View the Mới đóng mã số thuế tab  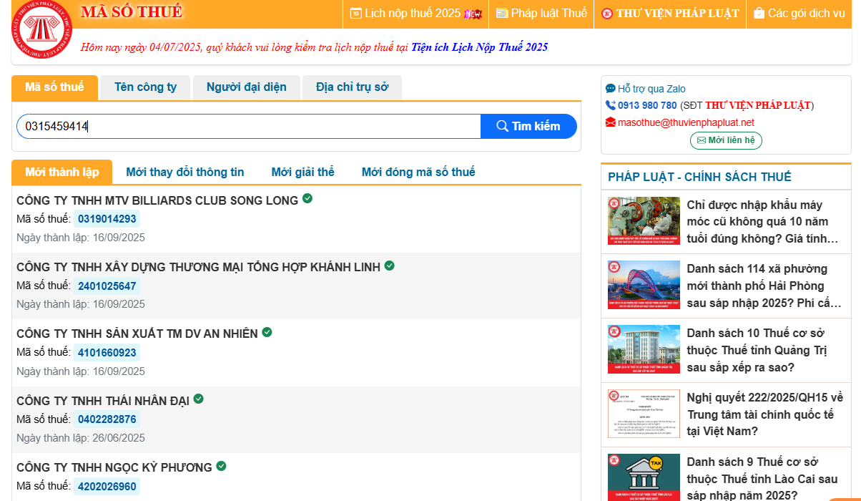(x=418, y=172)
